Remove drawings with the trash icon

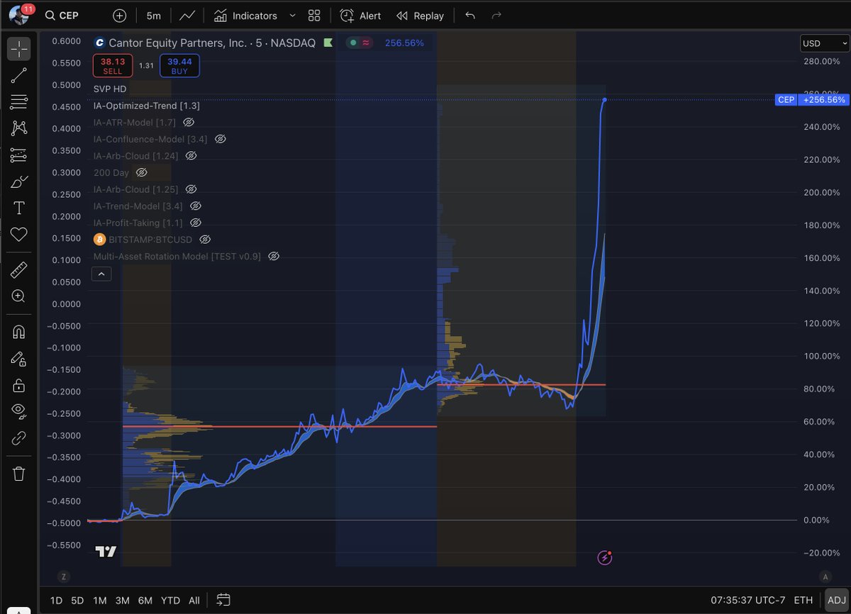click(19, 474)
